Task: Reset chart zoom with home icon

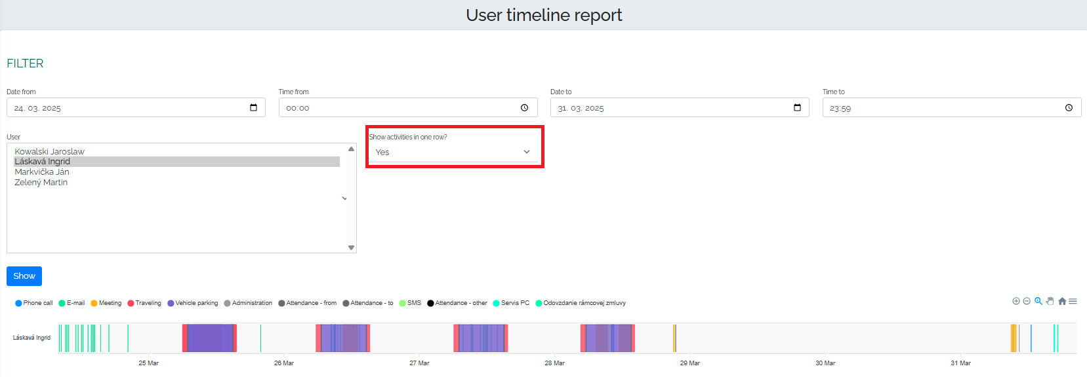Action: click(x=1062, y=301)
